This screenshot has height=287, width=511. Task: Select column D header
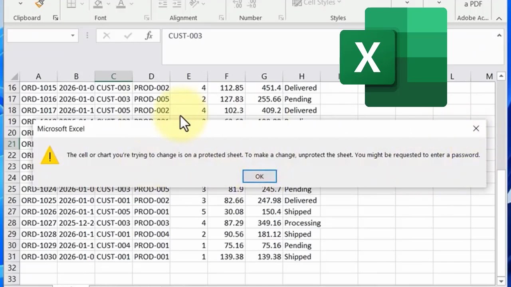(x=151, y=76)
